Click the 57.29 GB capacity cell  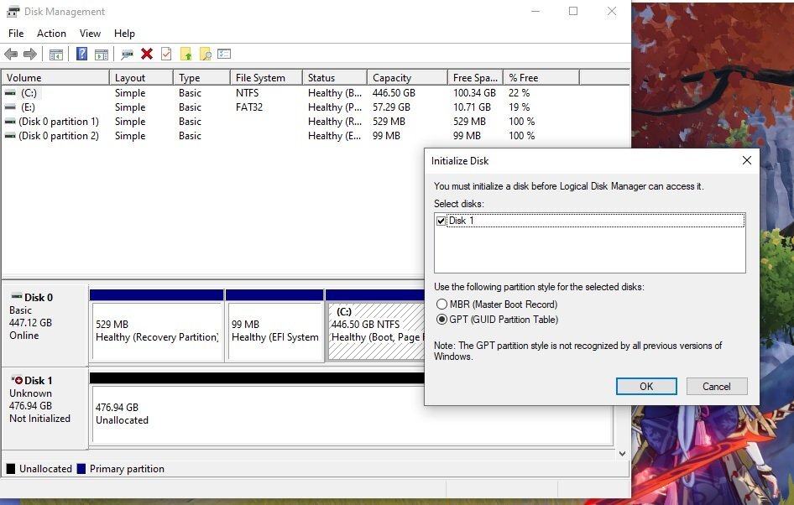coord(391,107)
